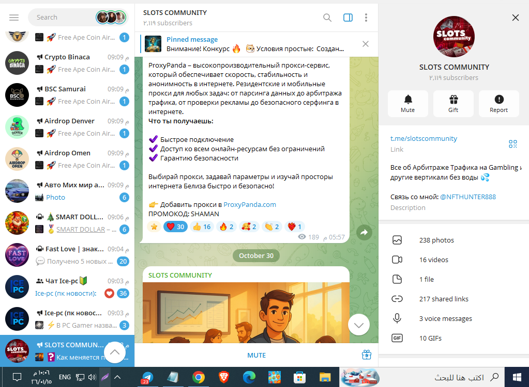Open the SMART DOLLAR chat
The width and height of the screenshot is (529, 387).
coord(67,223)
